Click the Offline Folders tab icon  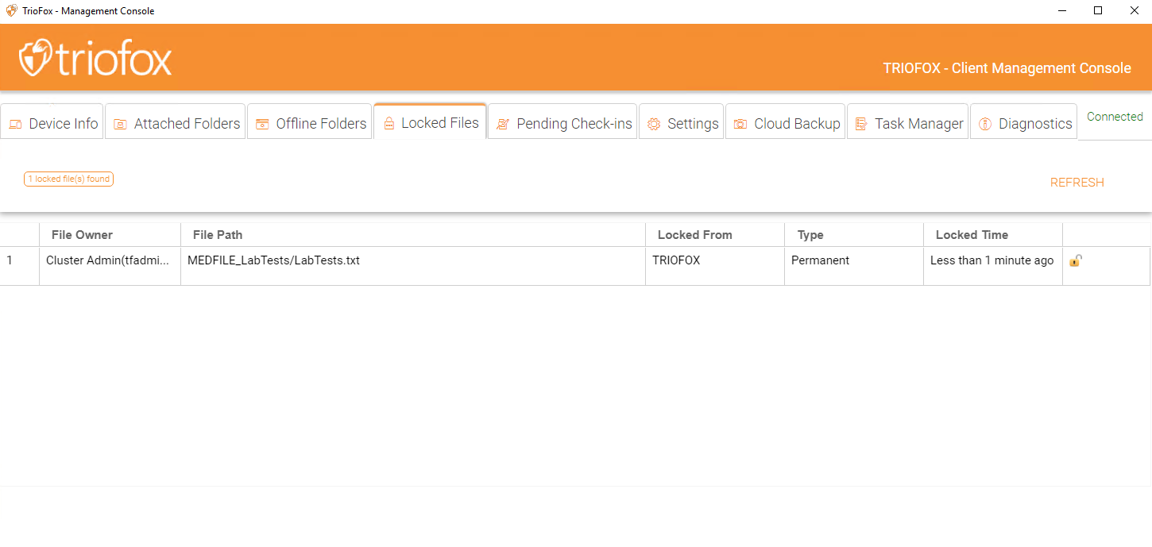262,124
